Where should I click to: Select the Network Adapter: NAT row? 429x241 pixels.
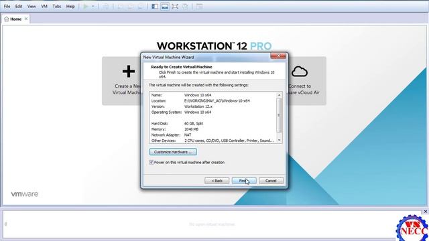[213, 135]
